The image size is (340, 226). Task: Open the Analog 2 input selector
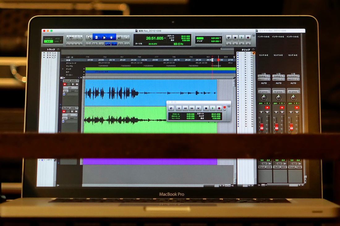tap(278, 76)
